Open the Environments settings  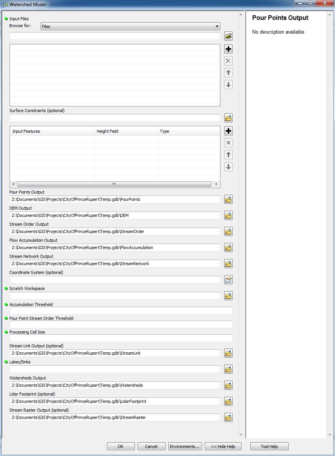[185, 446]
